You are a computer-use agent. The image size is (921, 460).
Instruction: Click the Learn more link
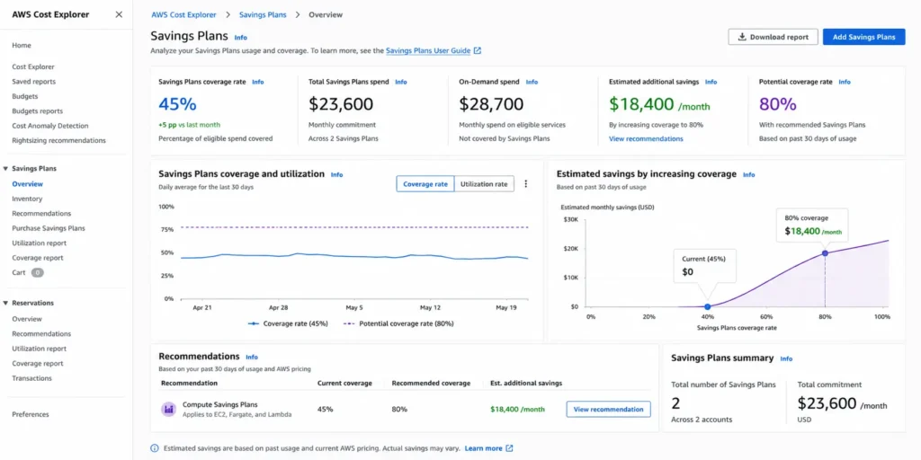tap(483, 448)
